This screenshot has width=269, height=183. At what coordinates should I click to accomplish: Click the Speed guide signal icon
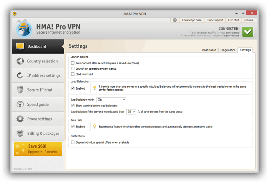pyautogui.click(x=20, y=104)
